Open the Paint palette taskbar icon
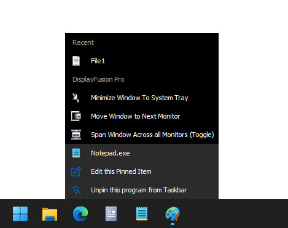 (173, 214)
